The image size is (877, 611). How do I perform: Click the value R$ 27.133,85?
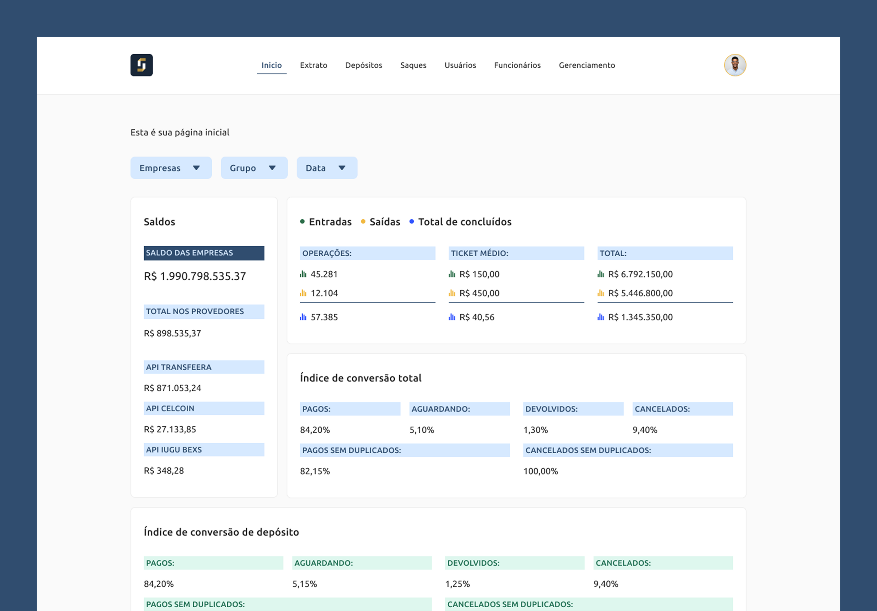170,429
